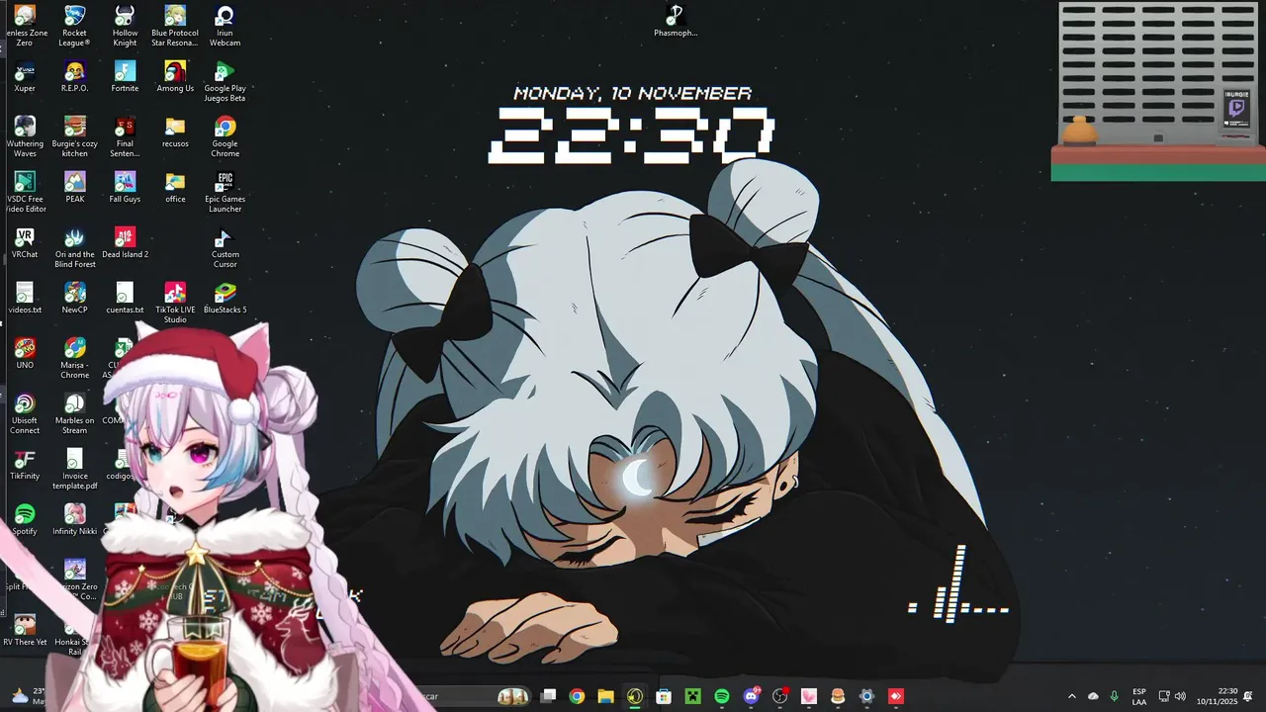The height and width of the screenshot is (712, 1266).
Task: Select the TikFinity desktop shortcut
Action: pos(25,464)
